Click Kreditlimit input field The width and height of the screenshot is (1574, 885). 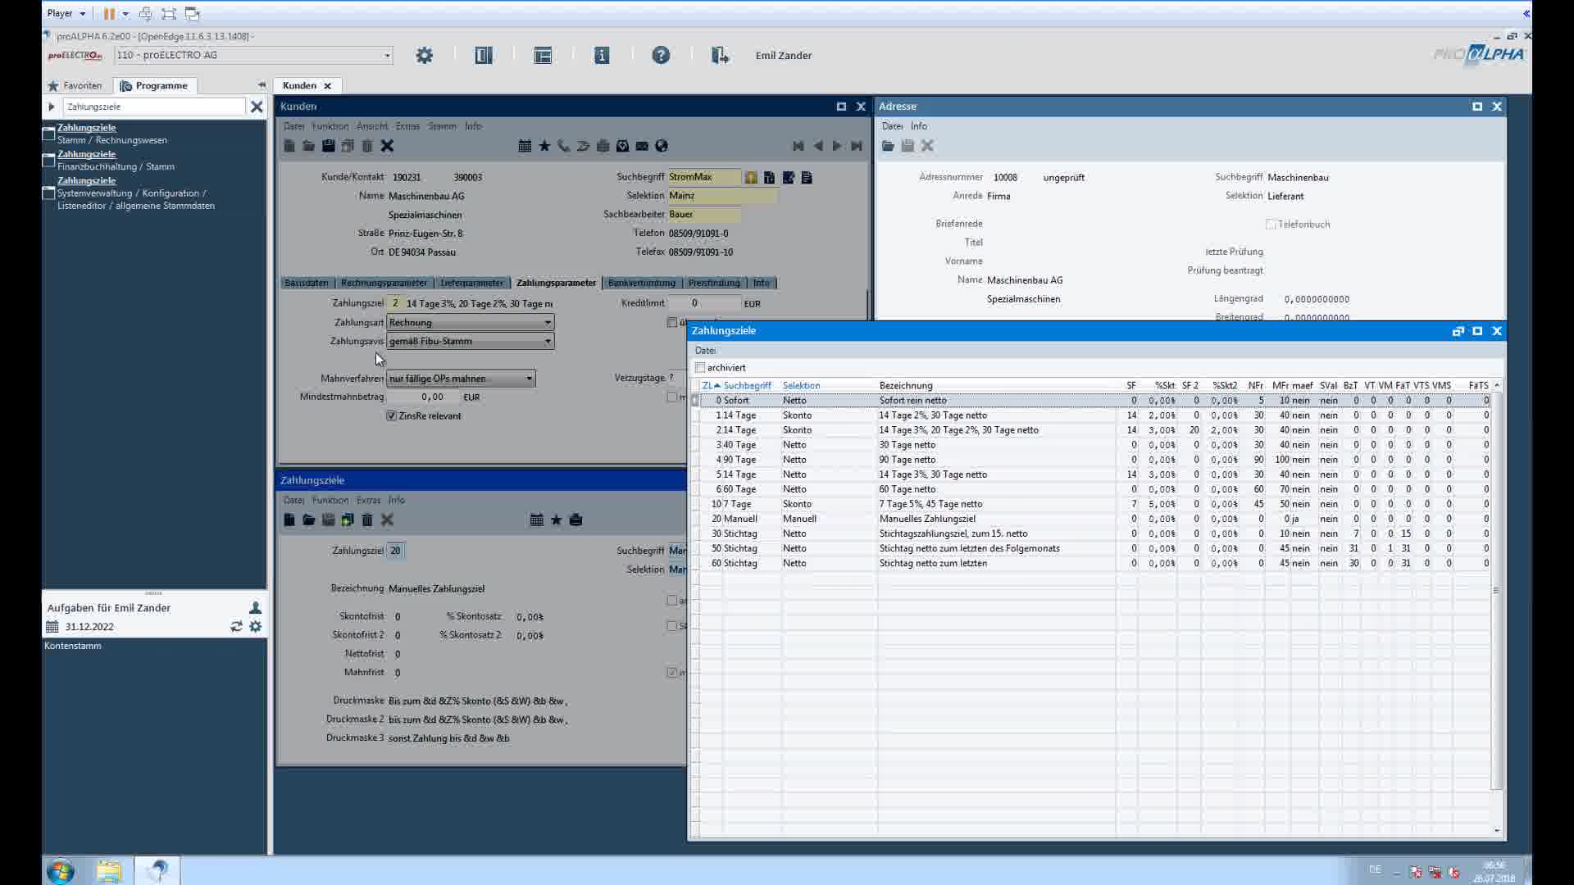coord(705,303)
